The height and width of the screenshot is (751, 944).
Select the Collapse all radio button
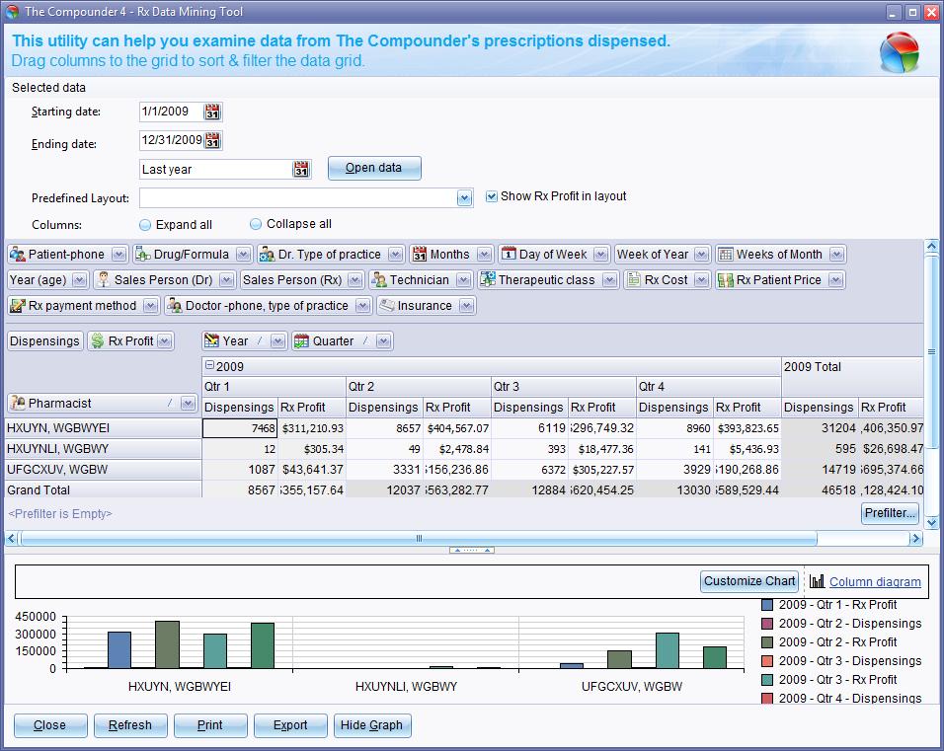[256, 224]
